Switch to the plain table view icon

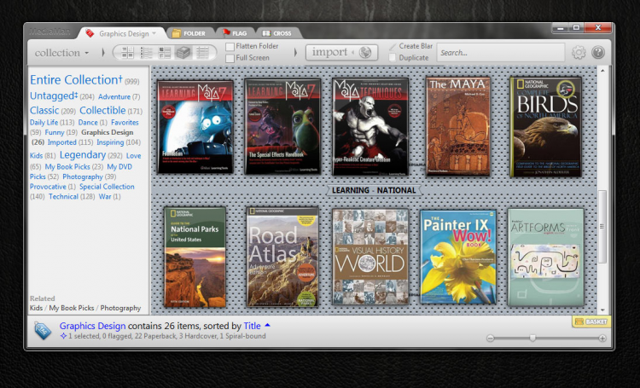pos(202,53)
